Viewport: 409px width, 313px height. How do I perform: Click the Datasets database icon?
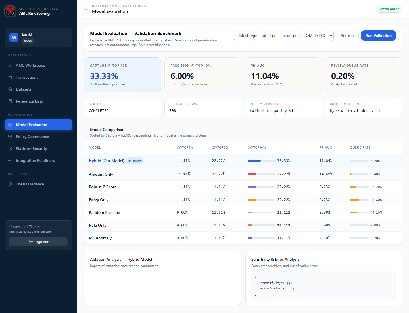tap(10, 89)
